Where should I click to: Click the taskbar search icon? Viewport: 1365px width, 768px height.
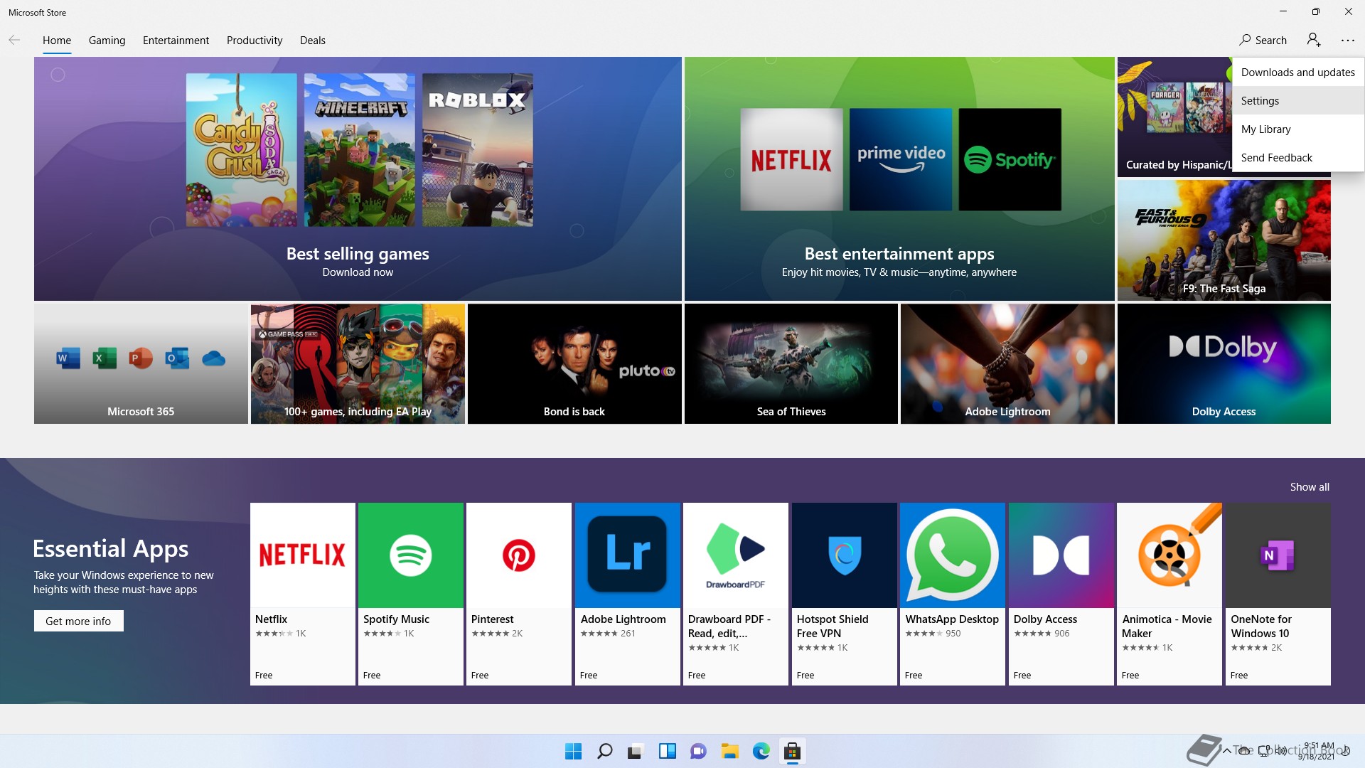604,751
